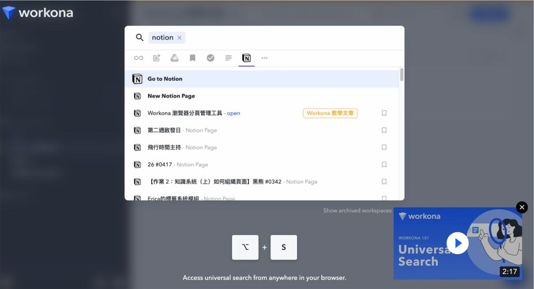
Task: Open the 飛行時間主持 Notion page result
Action: (262, 147)
